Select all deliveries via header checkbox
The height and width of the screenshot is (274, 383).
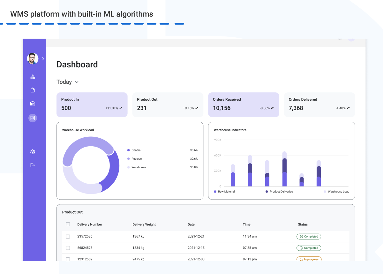coord(68,224)
